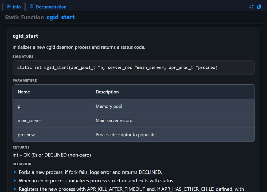Click the bullet Forks a new process
267x192 pixels.
(91, 172)
